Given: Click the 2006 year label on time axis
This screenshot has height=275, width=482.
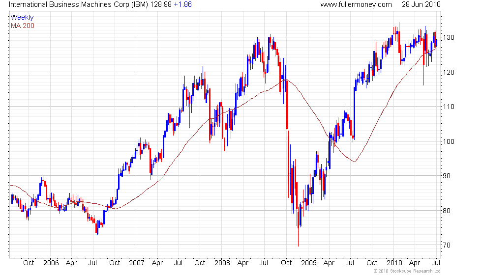Looking at the screenshot, I should pos(51,263).
